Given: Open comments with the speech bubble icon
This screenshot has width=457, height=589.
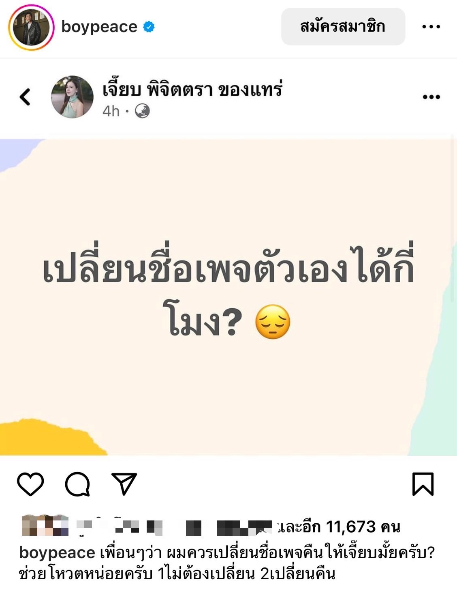Looking at the screenshot, I should [x=77, y=484].
